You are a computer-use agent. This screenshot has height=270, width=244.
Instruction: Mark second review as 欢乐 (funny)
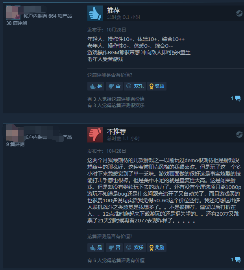click(x=135, y=248)
